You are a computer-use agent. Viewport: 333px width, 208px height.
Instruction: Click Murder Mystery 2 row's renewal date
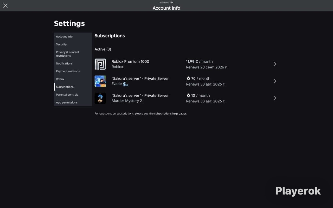(206, 101)
